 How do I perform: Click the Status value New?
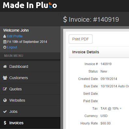[104, 71]
